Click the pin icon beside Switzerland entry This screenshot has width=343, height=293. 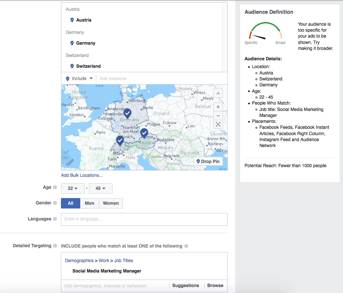(x=72, y=66)
